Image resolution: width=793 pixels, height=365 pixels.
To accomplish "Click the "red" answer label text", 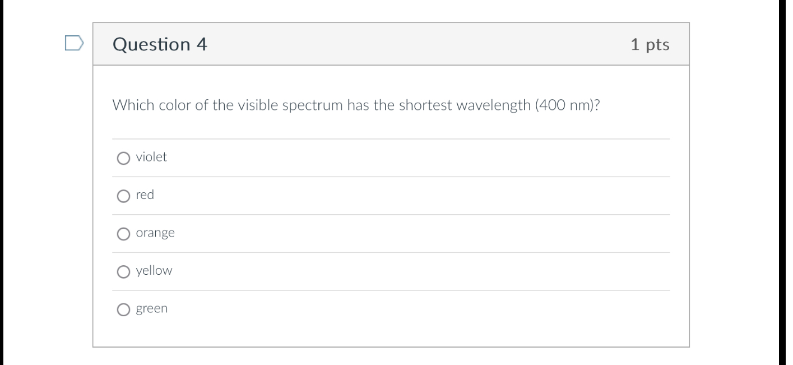I will pyautogui.click(x=145, y=195).
